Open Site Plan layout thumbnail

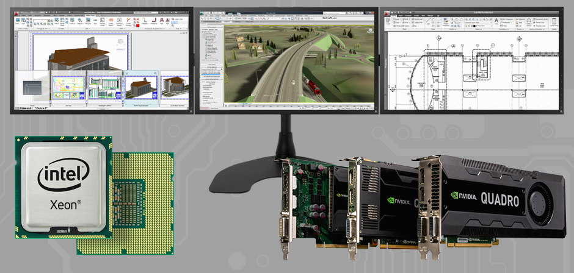coord(68,88)
